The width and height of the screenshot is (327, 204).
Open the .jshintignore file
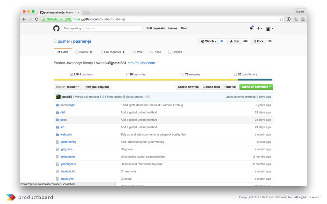pos(68,164)
